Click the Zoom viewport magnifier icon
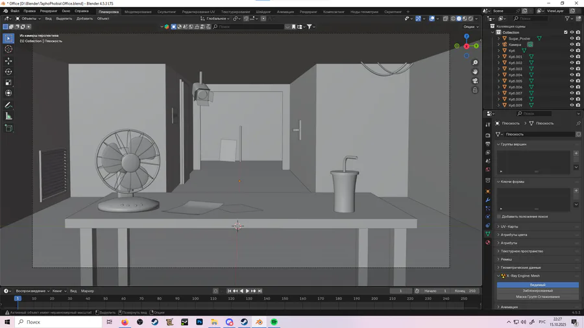The height and width of the screenshot is (328, 584). 475,63
